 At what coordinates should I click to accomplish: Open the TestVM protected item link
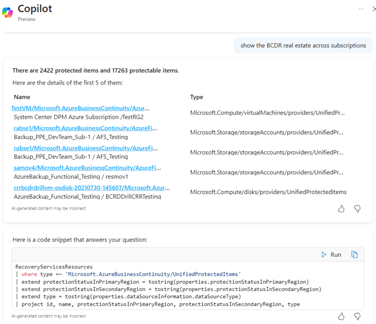(x=80, y=108)
